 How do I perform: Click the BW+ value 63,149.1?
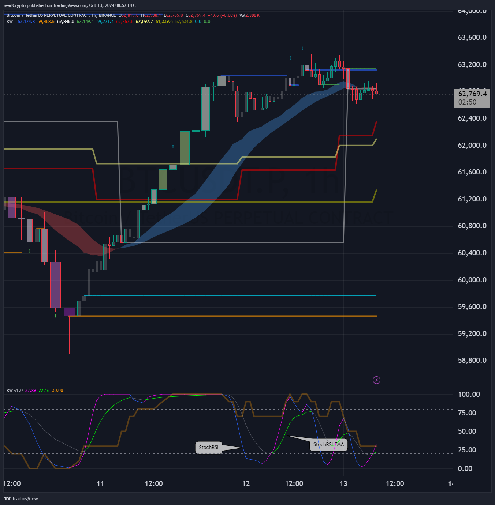point(85,22)
